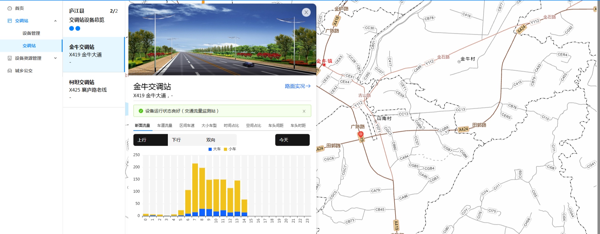Image resolution: width=600 pixels, height=234 pixels.
Task: Select the 柯坦交调站 station card
Action: coord(94,90)
